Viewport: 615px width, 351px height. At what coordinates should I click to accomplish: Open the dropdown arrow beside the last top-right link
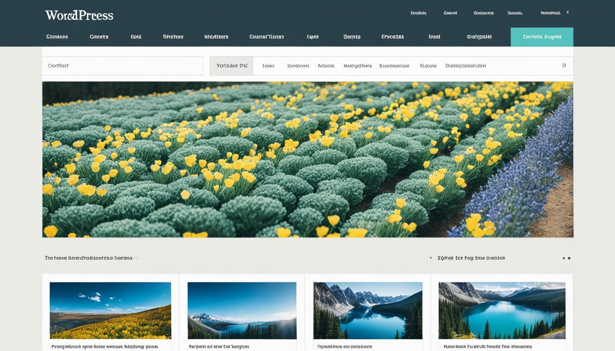(567, 12)
